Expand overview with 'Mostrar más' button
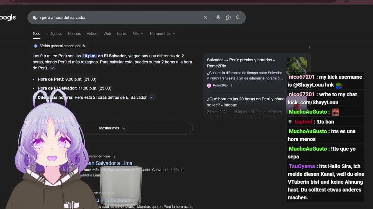The width and height of the screenshot is (373, 209). pyautogui.click(x=112, y=128)
